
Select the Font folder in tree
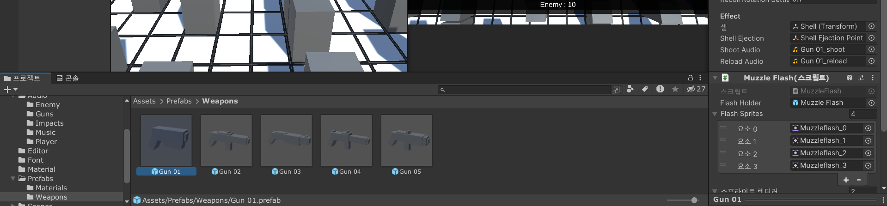(31, 160)
